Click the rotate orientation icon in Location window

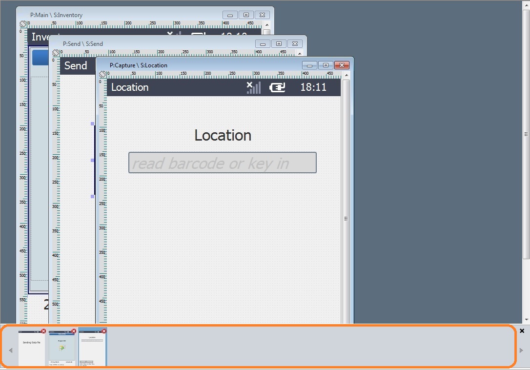(102, 74)
